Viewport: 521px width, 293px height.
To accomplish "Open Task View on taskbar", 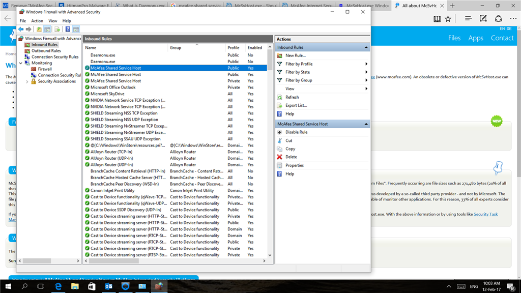I will point(41,286).
